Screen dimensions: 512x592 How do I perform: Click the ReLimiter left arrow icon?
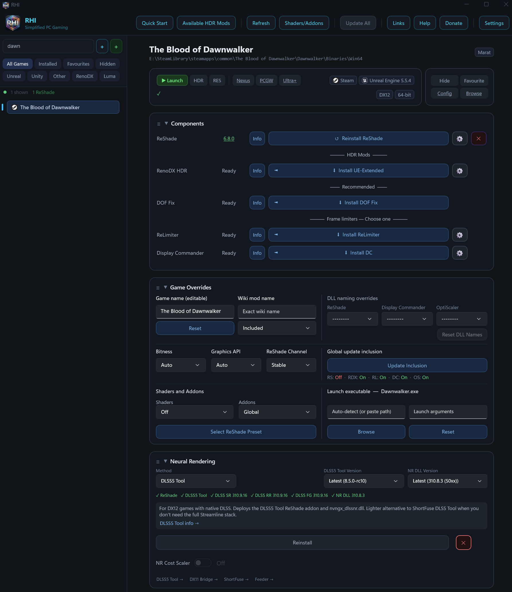coord(276,235)
